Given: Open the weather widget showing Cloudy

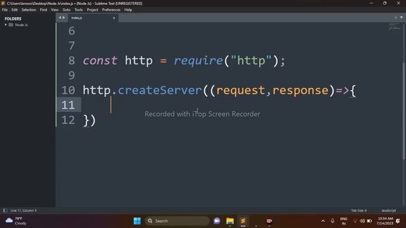Looking at the screenshot, I should tap(16, 221).
